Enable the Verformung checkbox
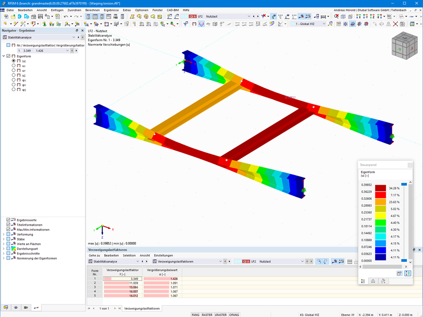The height and width of the screenshot is (317, 423). (x=8, y=234)
